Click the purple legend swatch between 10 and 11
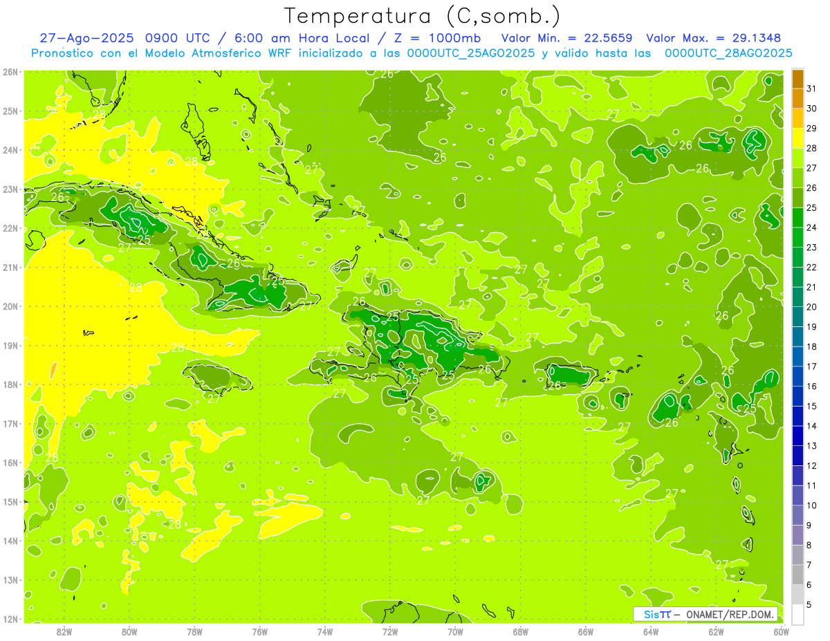 pyautogui.click(x=798, y=495)
